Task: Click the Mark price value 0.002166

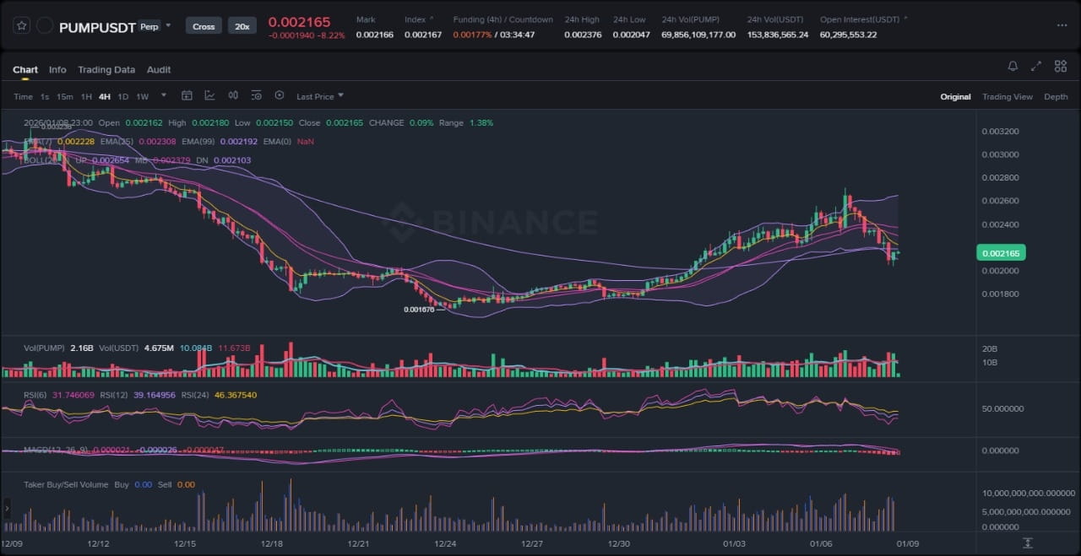Action: pos(375,35)
